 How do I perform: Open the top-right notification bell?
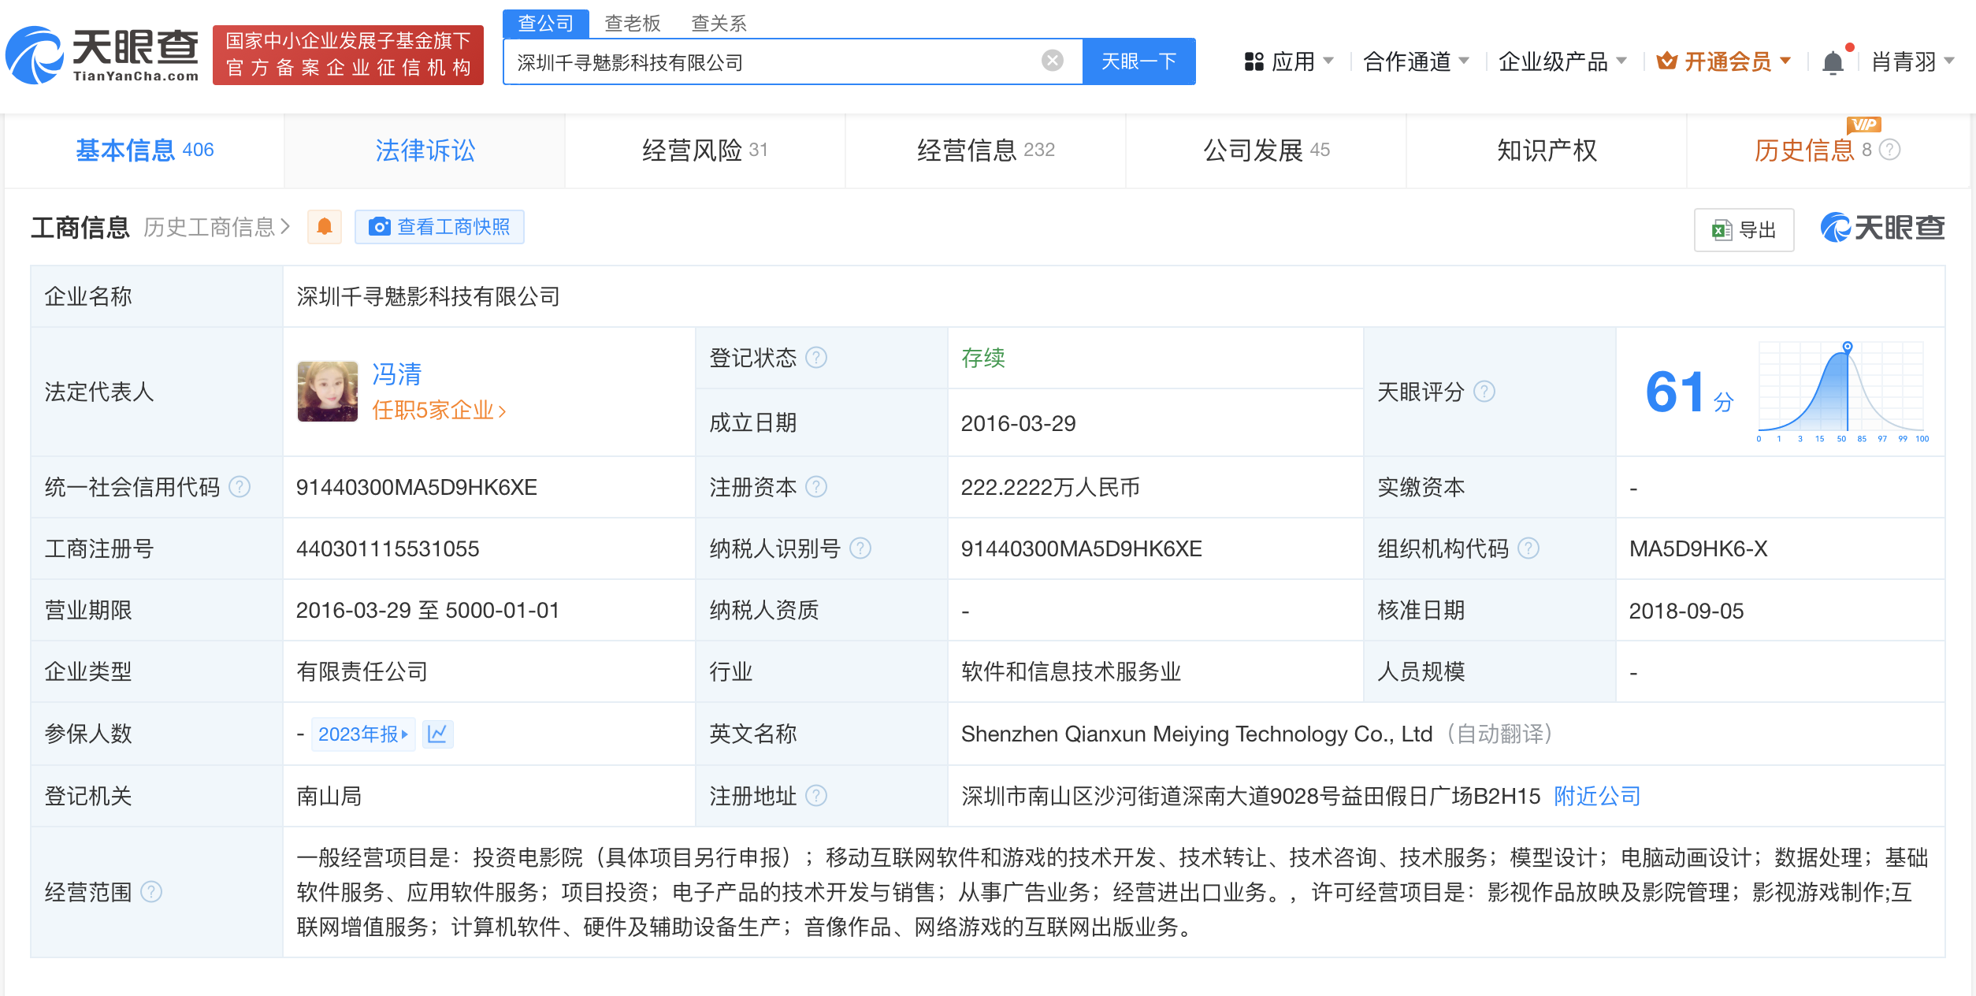click(x=1833, y=61)
